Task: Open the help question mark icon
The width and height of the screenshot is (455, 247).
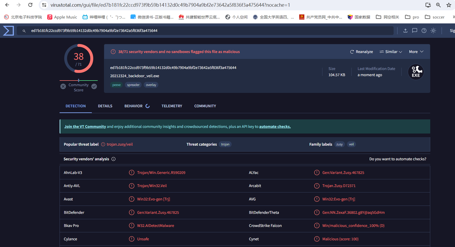Action: pyautogui.click(x=424, y=31)
